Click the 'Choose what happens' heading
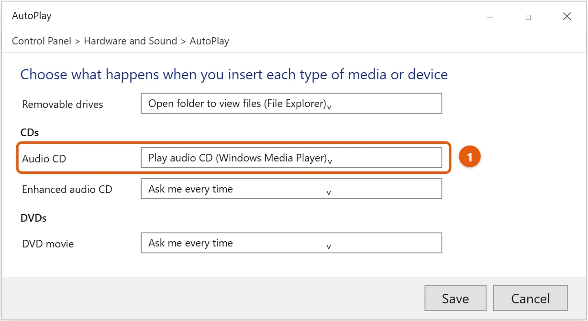588x321 pixels. coord(234,75)
